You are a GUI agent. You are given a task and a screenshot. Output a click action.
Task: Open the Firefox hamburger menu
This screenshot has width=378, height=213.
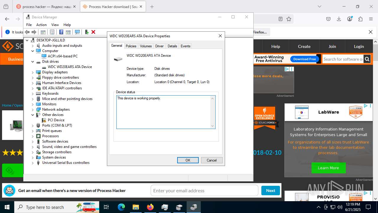pos(371,19)
